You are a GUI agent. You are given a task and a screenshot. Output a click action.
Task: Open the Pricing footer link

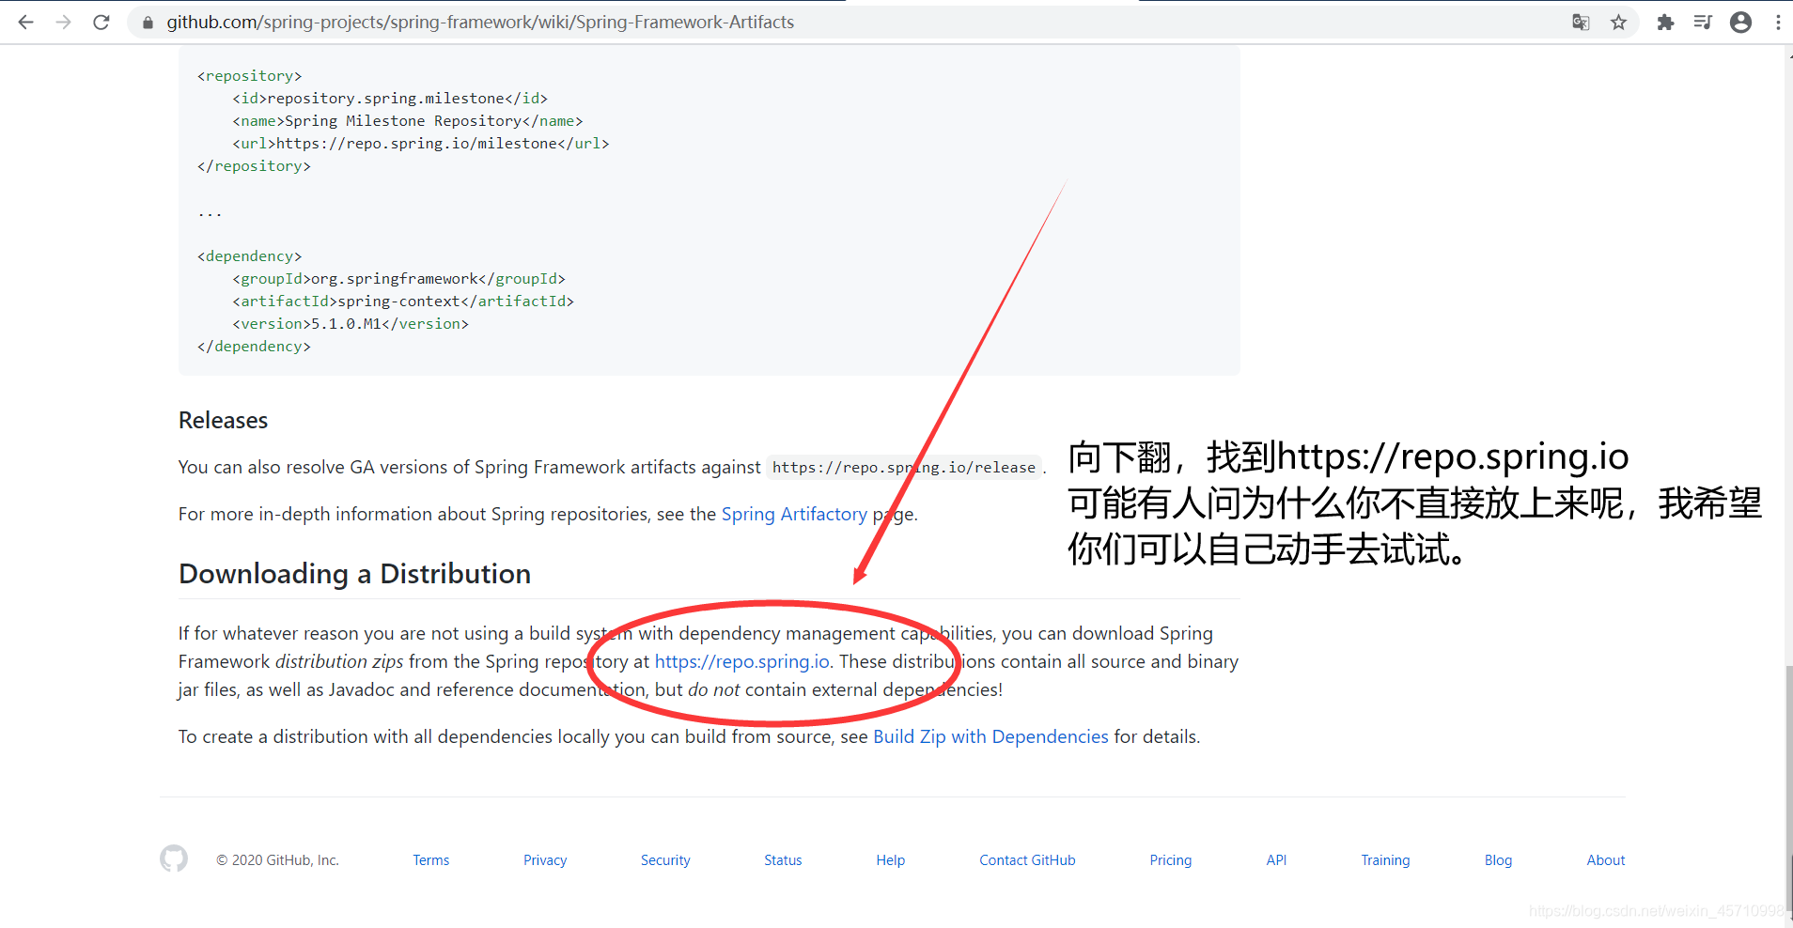tap(1170, 859)
